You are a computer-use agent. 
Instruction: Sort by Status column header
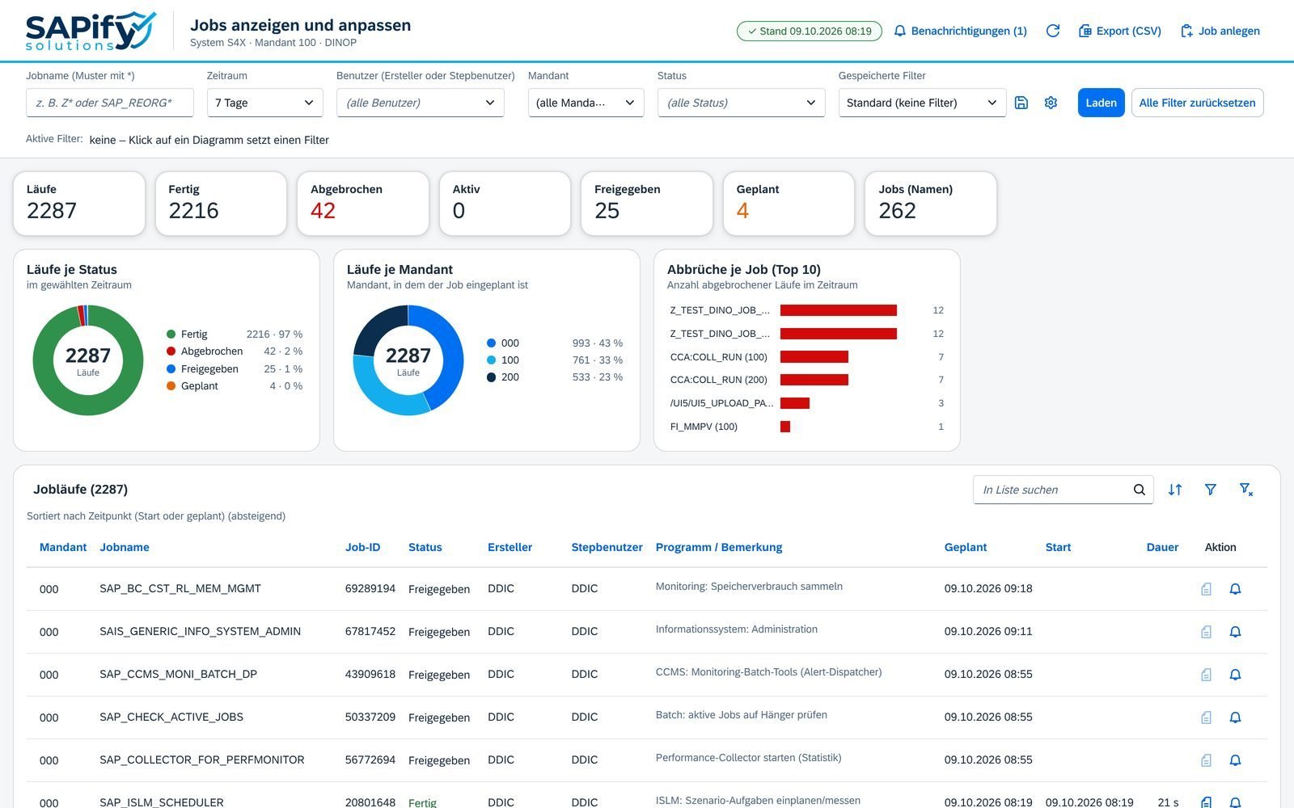coord(425,547)
